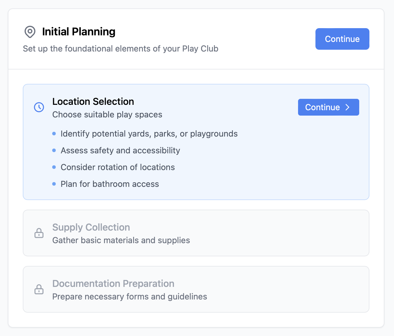
Task: Click the chevron arrow inside the Location Selection Continue button
Action: click(x=348, y=107)
